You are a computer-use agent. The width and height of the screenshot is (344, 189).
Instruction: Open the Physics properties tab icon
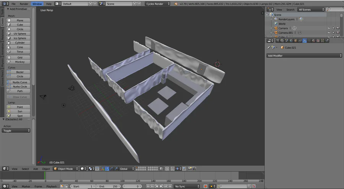point(327,41)
